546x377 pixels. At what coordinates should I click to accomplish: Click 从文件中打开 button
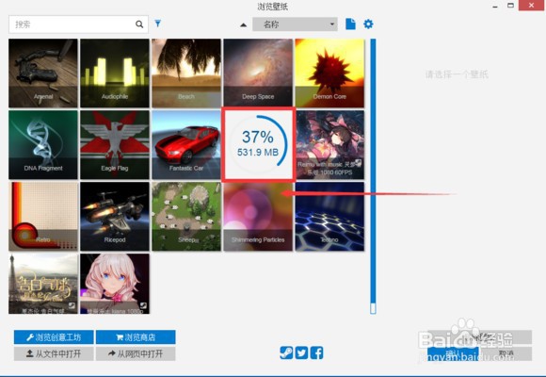pos(54,353)
